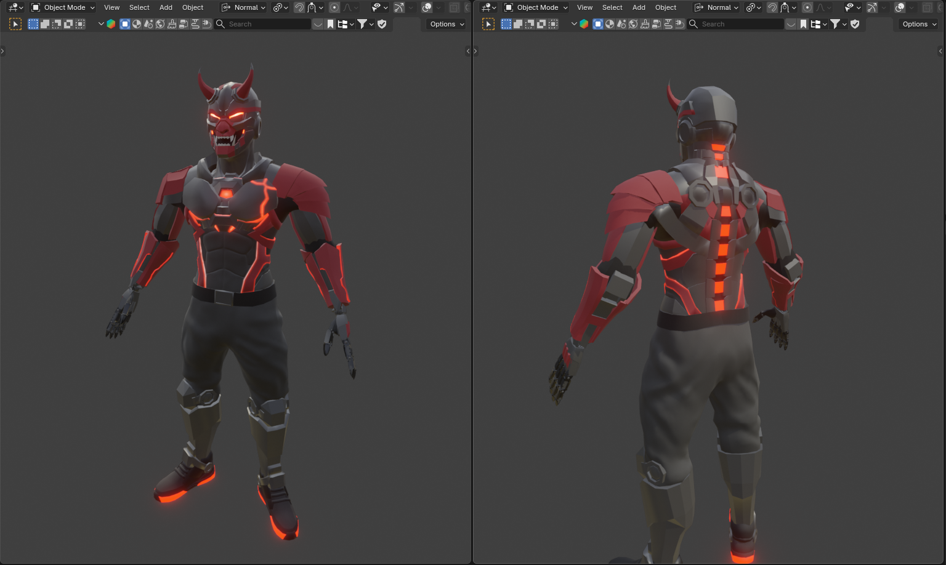Viewport: 946px width, 565px height.
Task: Select the box-select tool in back-view viewport
Action: click(488, 24)
